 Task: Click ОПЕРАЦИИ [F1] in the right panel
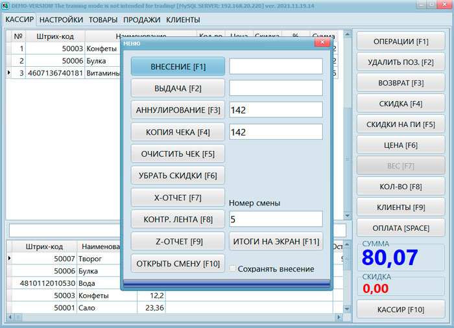[x=401, y=41]
